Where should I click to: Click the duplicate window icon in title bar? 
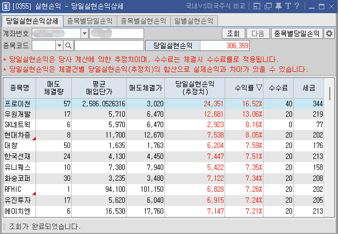(268, 6)
